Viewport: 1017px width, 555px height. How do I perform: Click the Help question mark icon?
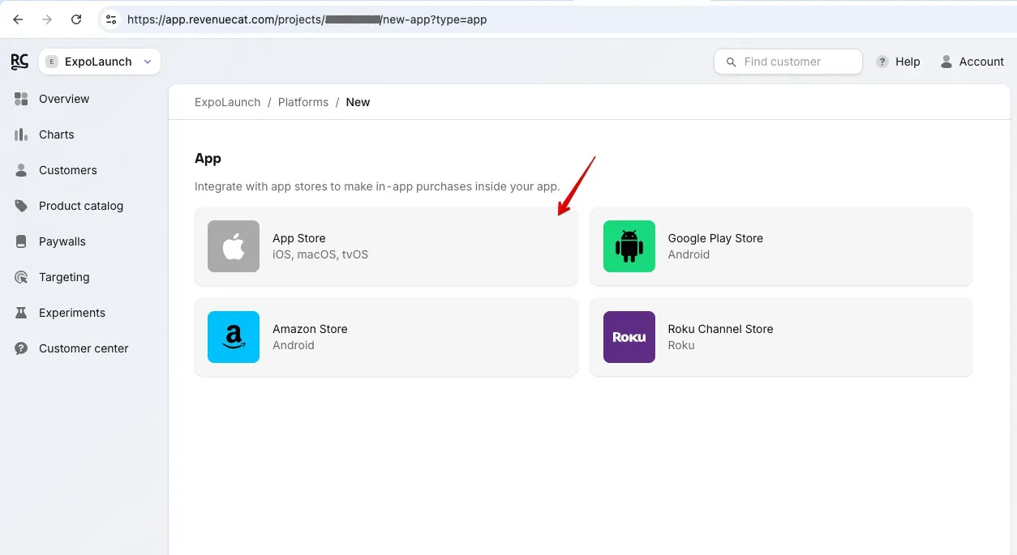882,62
